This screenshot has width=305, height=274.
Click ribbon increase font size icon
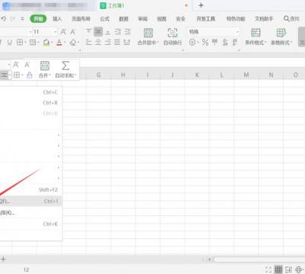pos(63,32)
